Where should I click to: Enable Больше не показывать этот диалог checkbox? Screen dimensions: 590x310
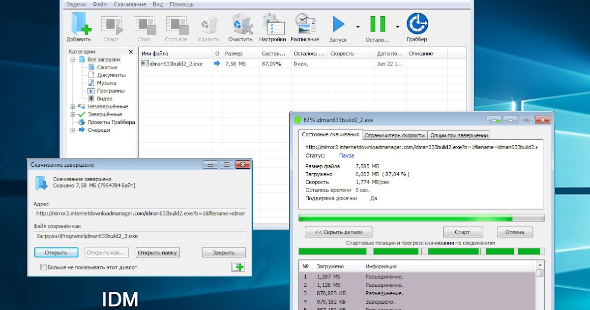coord(43,267)
